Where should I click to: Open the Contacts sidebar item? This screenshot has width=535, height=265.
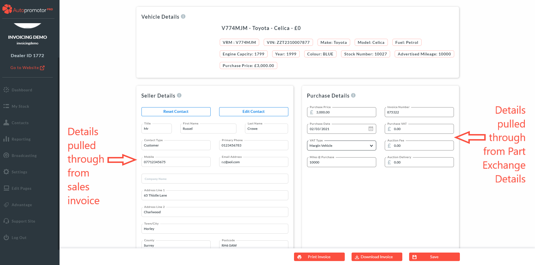click(x=20, y=123)
